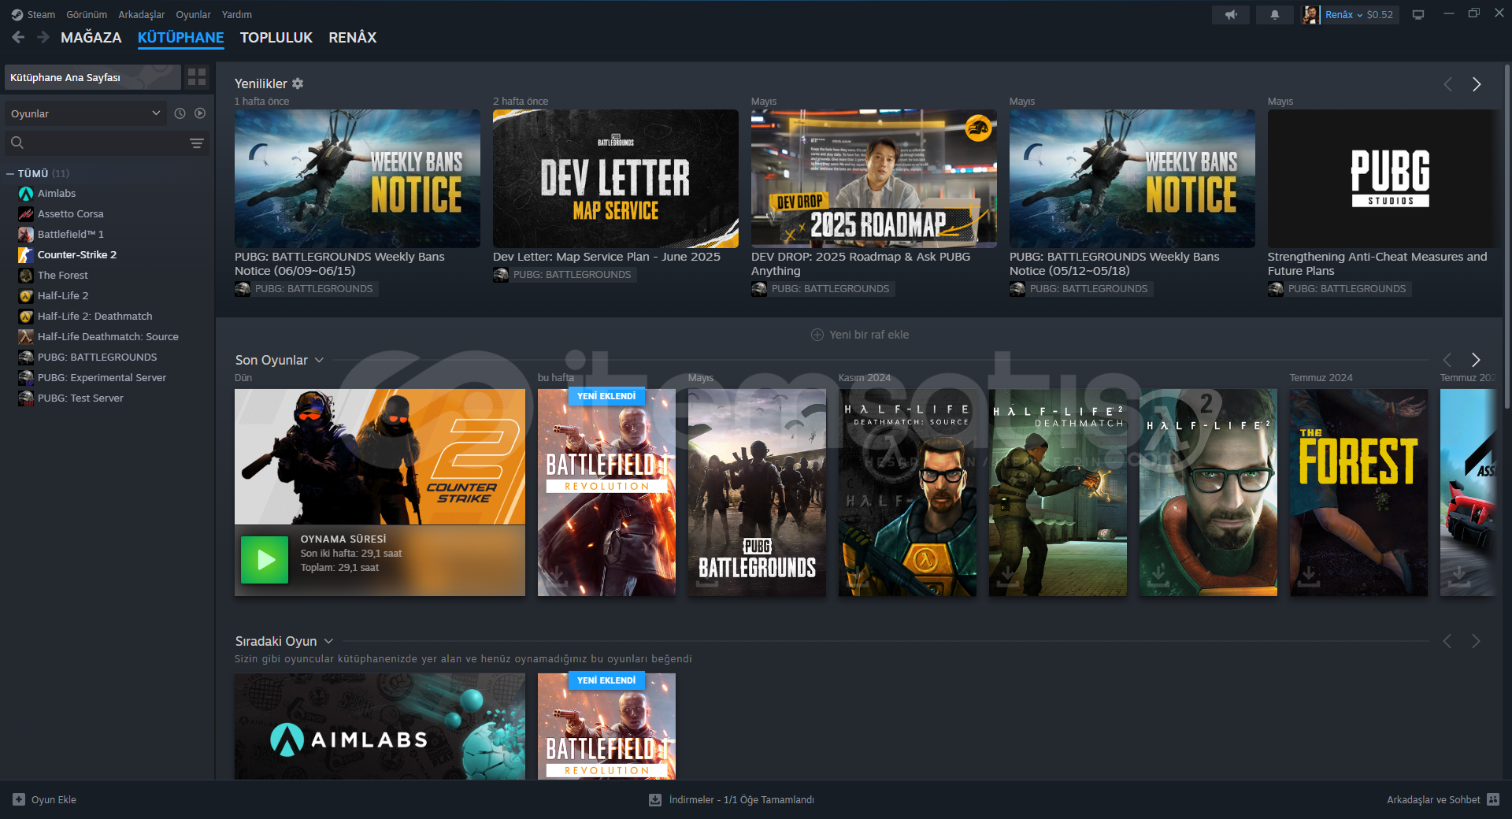The height and width of the screenshot is (819, 1512).
Task: Collapse the TÜMÜ category
Action: tap(10, 173)
